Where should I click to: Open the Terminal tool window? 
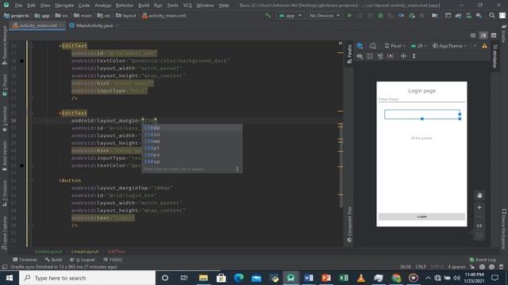coord(25,260)
